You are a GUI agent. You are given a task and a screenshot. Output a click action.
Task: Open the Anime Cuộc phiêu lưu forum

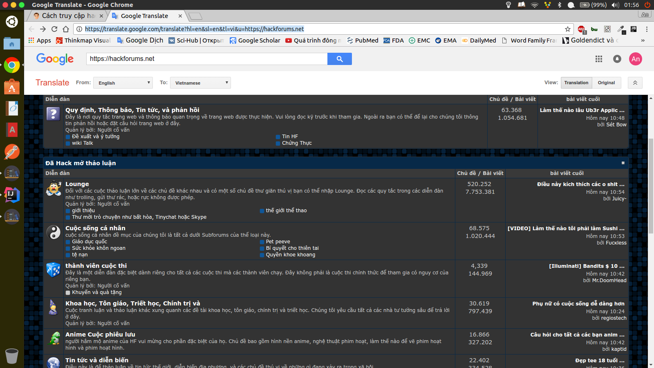[x=100, y=334]
